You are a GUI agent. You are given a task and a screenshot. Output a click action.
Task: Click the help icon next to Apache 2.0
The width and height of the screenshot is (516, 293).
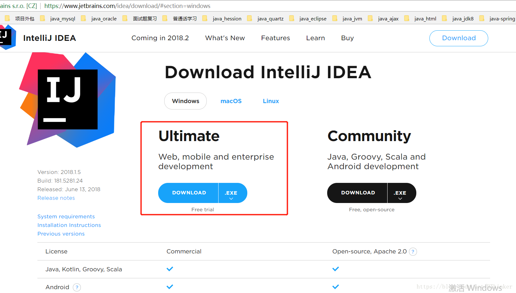[413, 252]
